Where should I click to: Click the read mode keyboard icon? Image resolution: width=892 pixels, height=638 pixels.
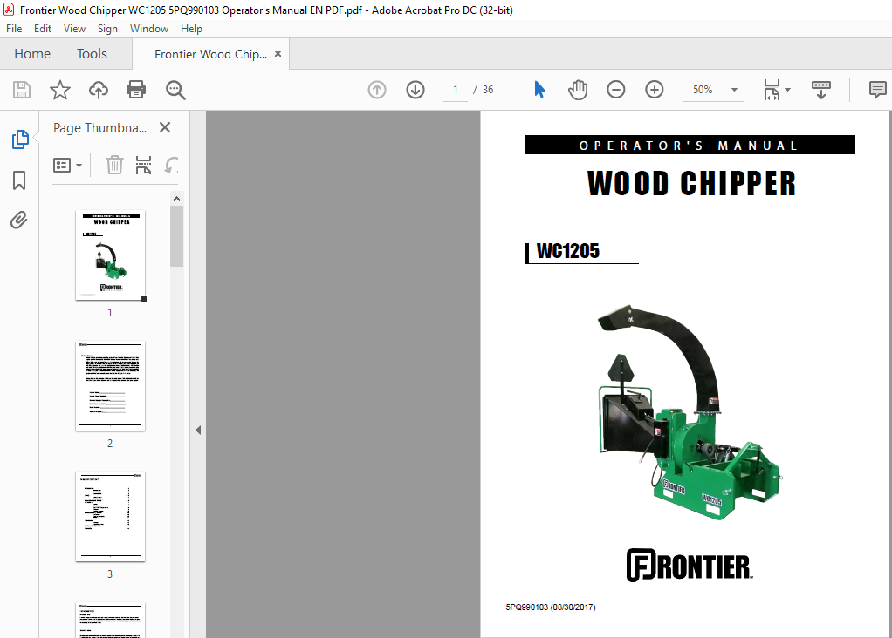[x=821, y=90]
